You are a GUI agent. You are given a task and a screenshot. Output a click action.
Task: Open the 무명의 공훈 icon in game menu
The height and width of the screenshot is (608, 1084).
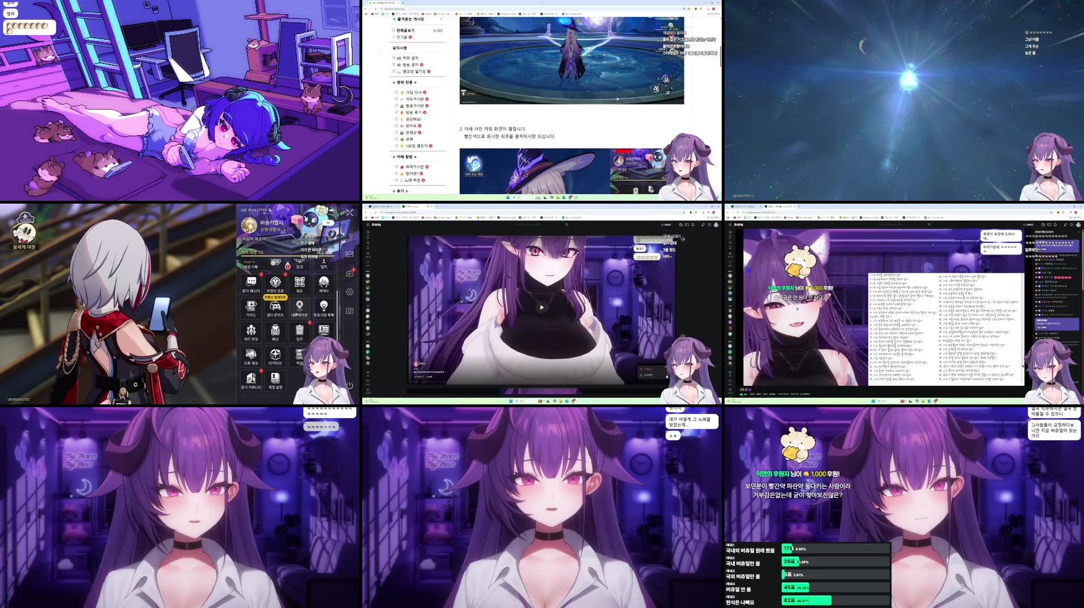coord(275,284)
